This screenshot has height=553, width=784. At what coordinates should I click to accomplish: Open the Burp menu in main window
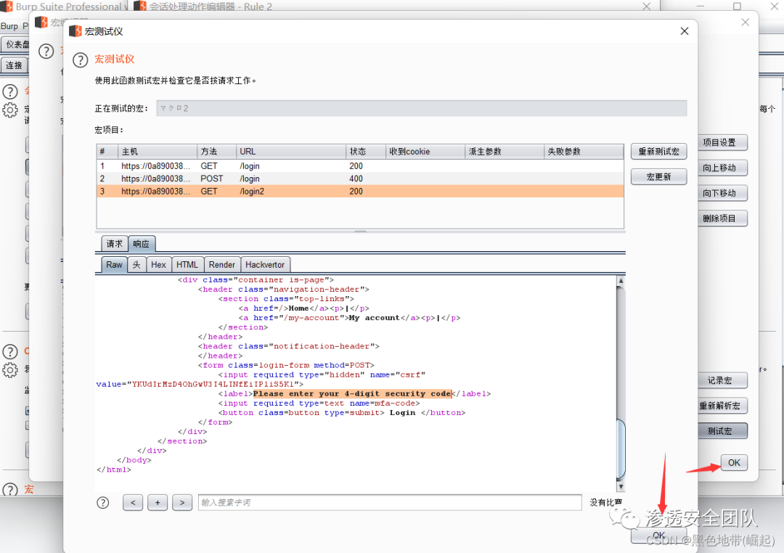pyautogui.click(x=9, y=26)
